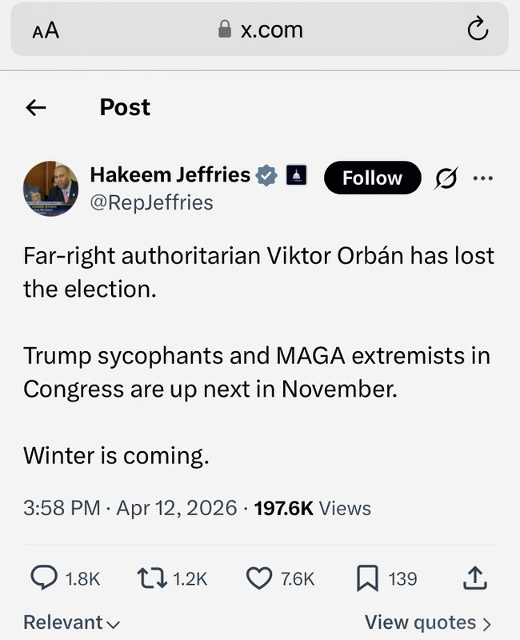Screen dimensions: 520x640
Task: Follow Hakeem Jeffries
Action: (x=372, y=178)
